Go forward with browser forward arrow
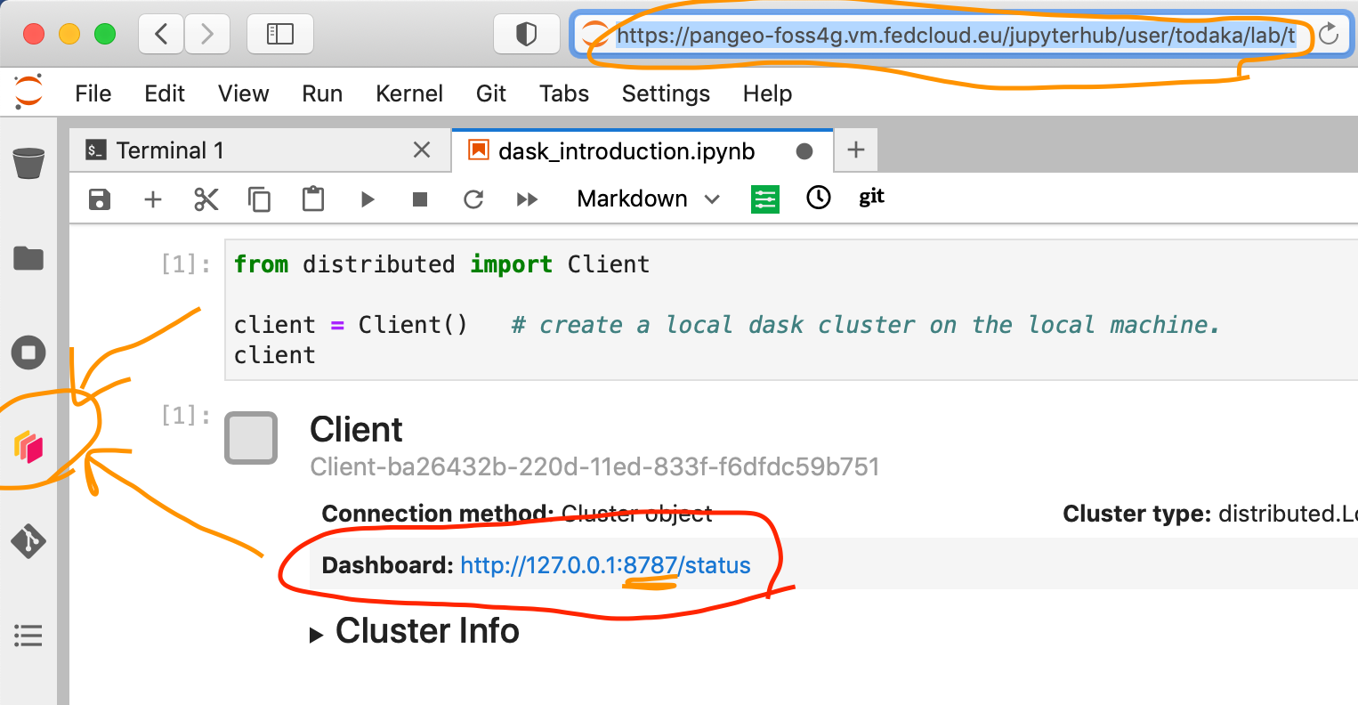The width and height of the screenshot is (1358, 705). tap(207, 34)
